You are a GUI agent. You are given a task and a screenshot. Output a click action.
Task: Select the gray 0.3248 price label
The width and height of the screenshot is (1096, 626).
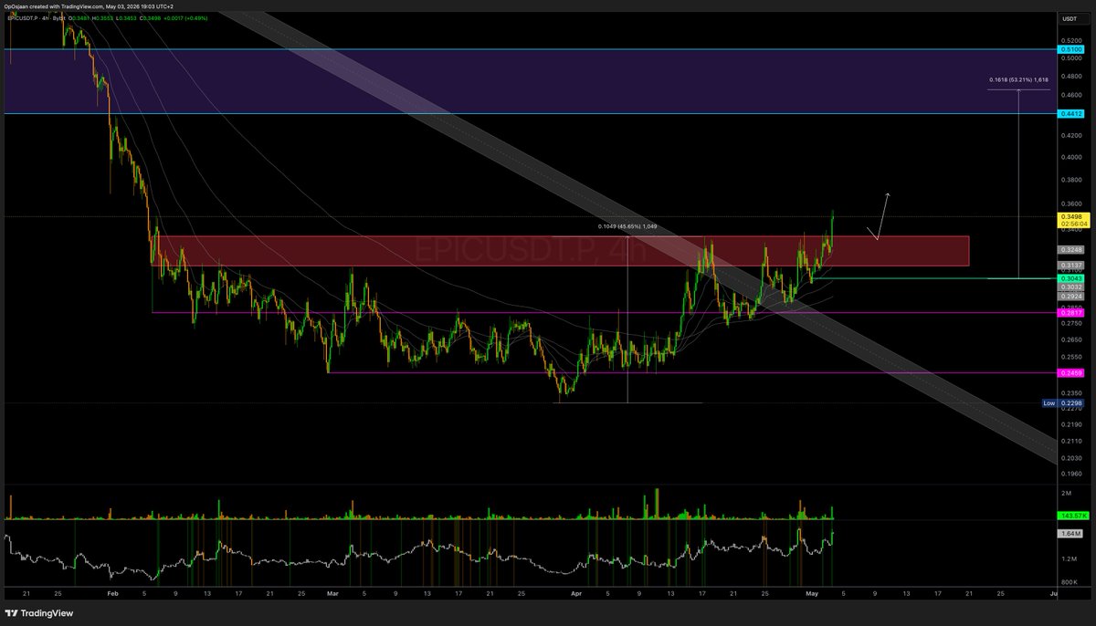(x=1071, y=249)
